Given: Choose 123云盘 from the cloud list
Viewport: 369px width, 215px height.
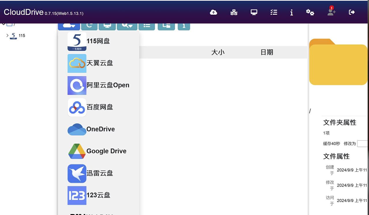Looking at the screenshot, I should point(98,195).
